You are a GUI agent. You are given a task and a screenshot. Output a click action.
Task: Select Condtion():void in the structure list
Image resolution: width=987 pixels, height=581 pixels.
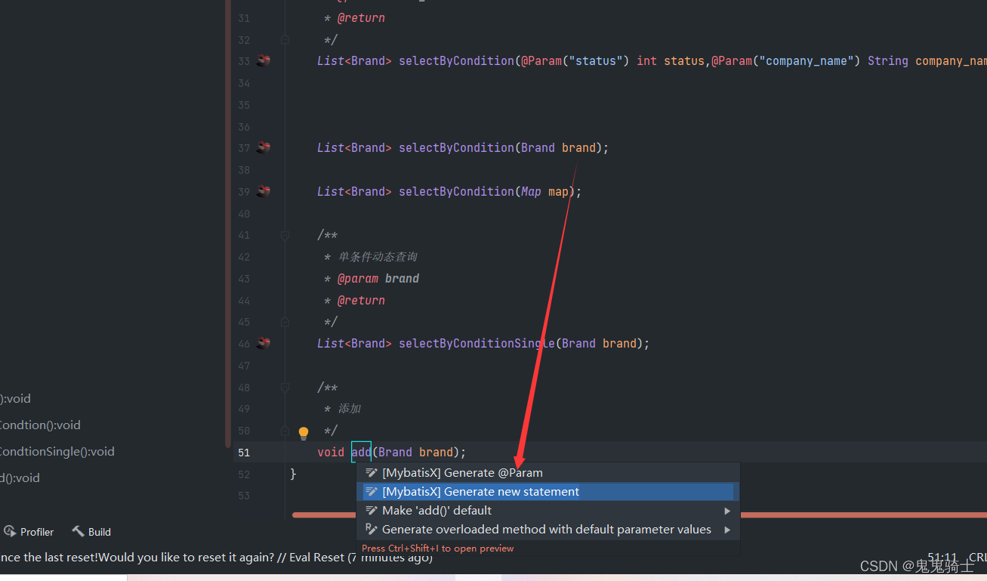[x=40, y=425]
